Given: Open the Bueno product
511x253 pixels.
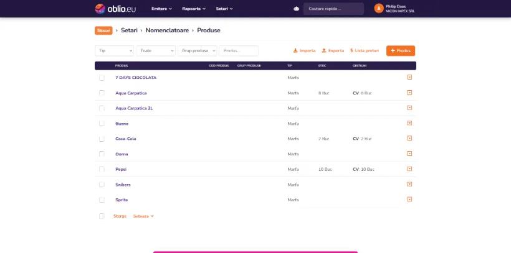Looking at the screenshot, I should click(122, 124).
